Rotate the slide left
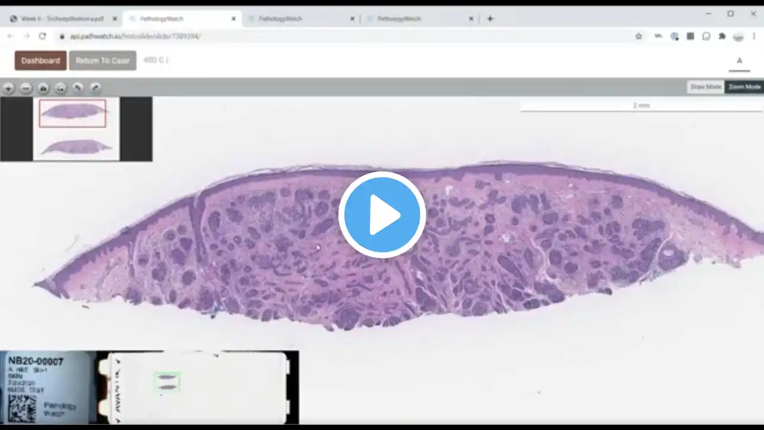The height and width of the screenshot is (430, 764). tap(78, 88)
